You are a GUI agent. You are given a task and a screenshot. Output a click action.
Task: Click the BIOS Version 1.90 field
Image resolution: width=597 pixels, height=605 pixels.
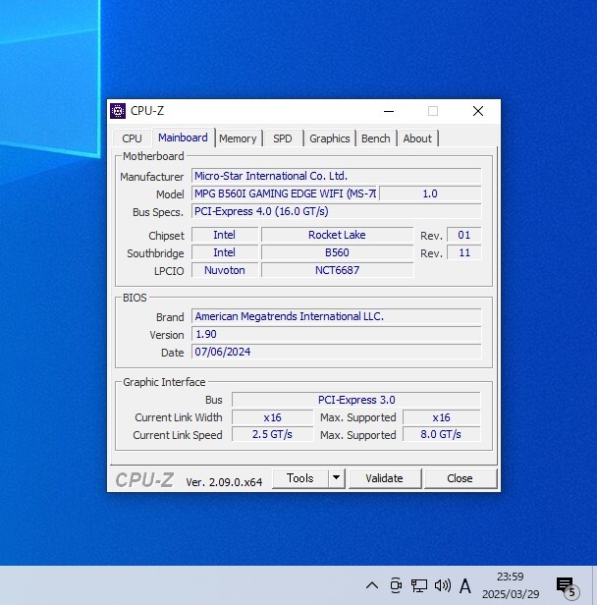click(x=336, y=334)
